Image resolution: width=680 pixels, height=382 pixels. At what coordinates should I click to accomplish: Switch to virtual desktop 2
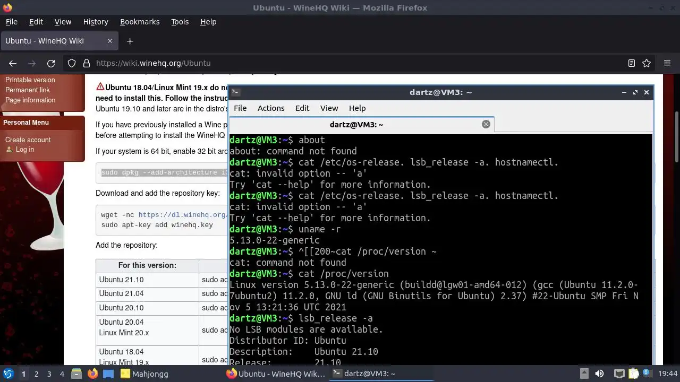tap(36, 374)
